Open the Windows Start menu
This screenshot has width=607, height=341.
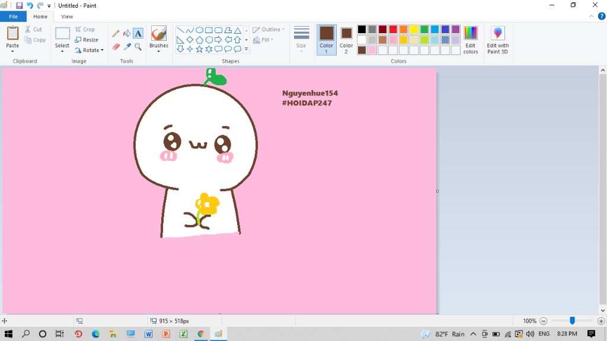coord(8,334)
